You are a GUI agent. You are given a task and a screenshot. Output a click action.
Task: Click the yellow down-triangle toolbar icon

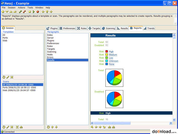(7, 12)
